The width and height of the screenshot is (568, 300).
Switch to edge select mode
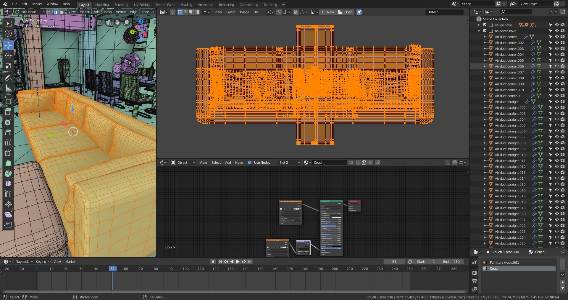pyautogui.click(x=56, y=12)
